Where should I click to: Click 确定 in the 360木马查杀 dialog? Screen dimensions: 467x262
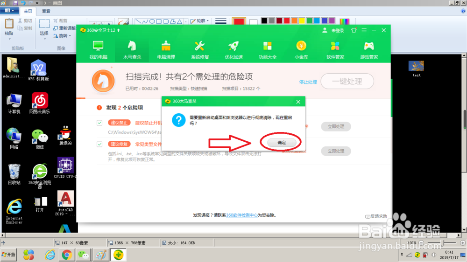(x=282, y=143)
